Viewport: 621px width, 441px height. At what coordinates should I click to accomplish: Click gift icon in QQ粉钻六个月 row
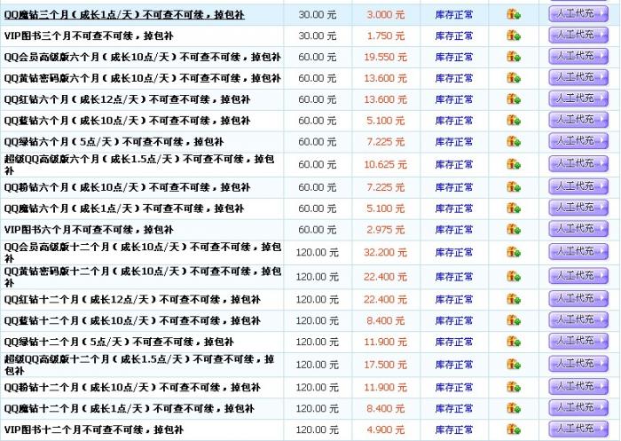coord(514,187)
